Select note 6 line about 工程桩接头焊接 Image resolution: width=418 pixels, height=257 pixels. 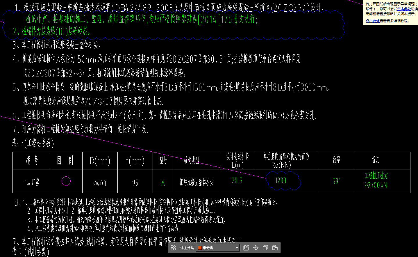point(165,115)
